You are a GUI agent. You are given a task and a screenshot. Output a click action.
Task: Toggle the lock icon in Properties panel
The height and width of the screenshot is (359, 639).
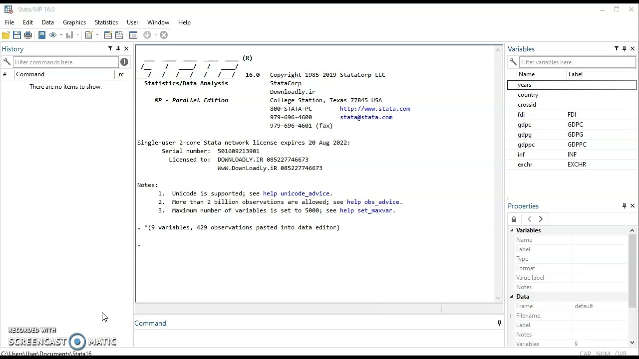pos(514,219)
